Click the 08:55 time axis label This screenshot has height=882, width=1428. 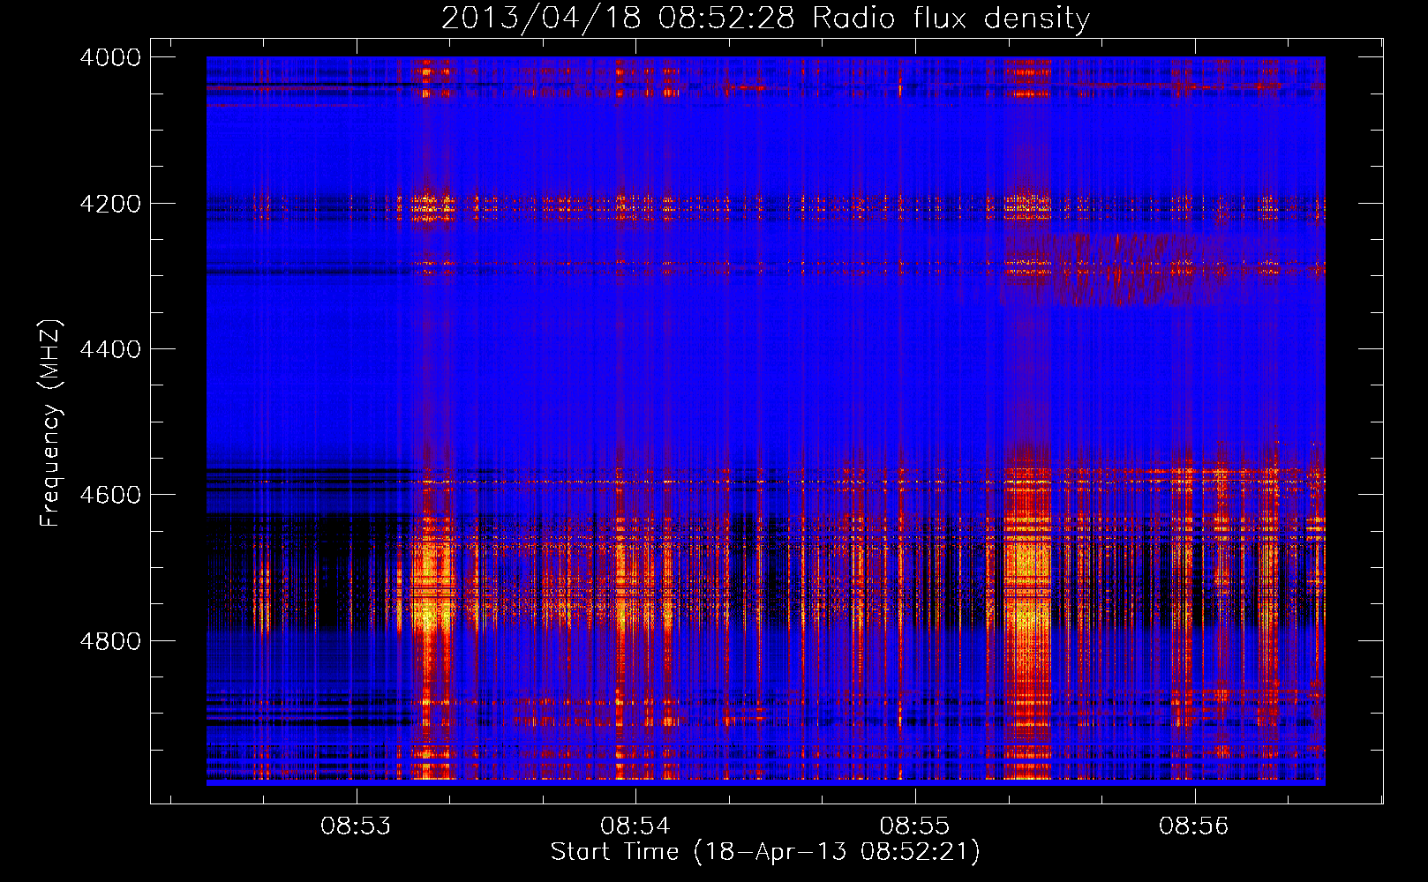click(915, 826)
